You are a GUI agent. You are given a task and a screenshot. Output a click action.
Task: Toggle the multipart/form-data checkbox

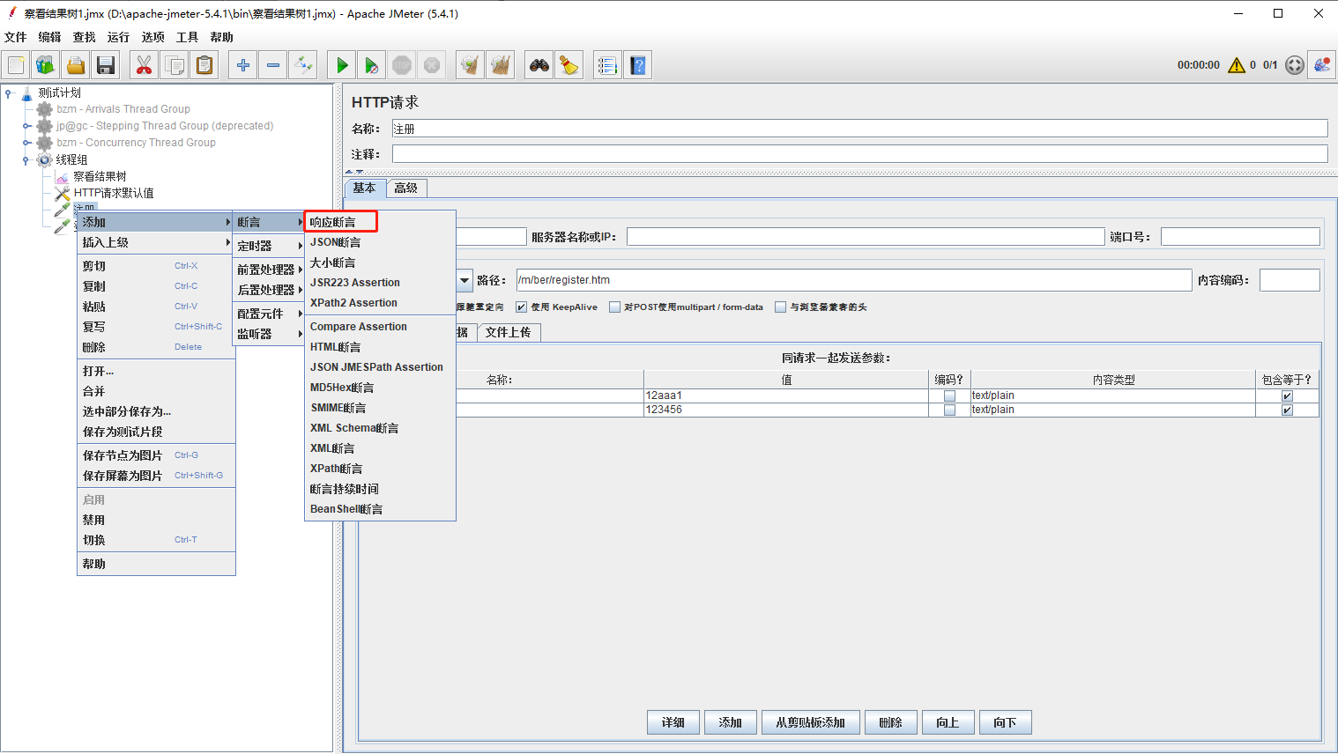pos(615,307)
